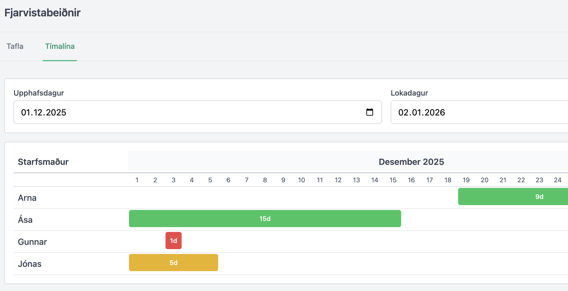
Task: Click day 10 in the timeline header
Action: coord(301,180)
